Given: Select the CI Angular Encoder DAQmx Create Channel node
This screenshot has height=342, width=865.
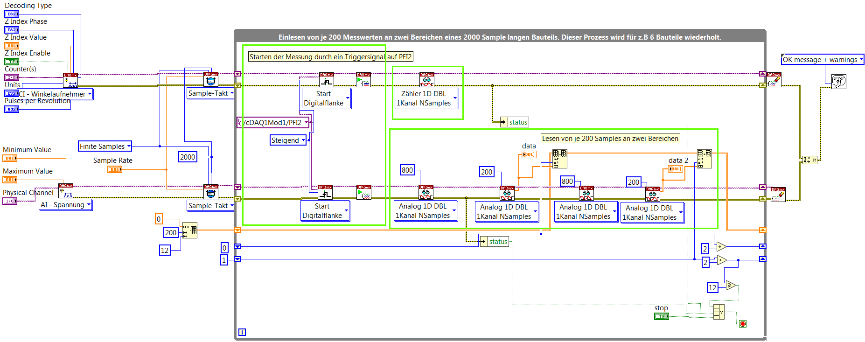Looking at the screenshot, I should click(x=70, y=80).
